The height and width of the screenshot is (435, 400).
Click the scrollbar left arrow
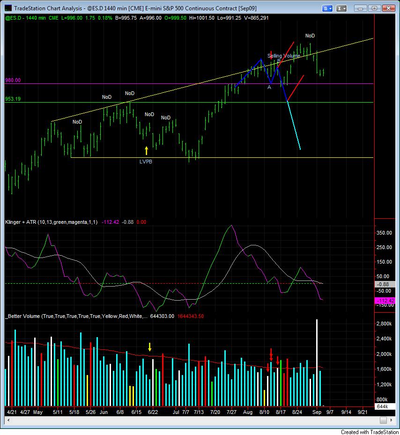(x=8, y=420)
